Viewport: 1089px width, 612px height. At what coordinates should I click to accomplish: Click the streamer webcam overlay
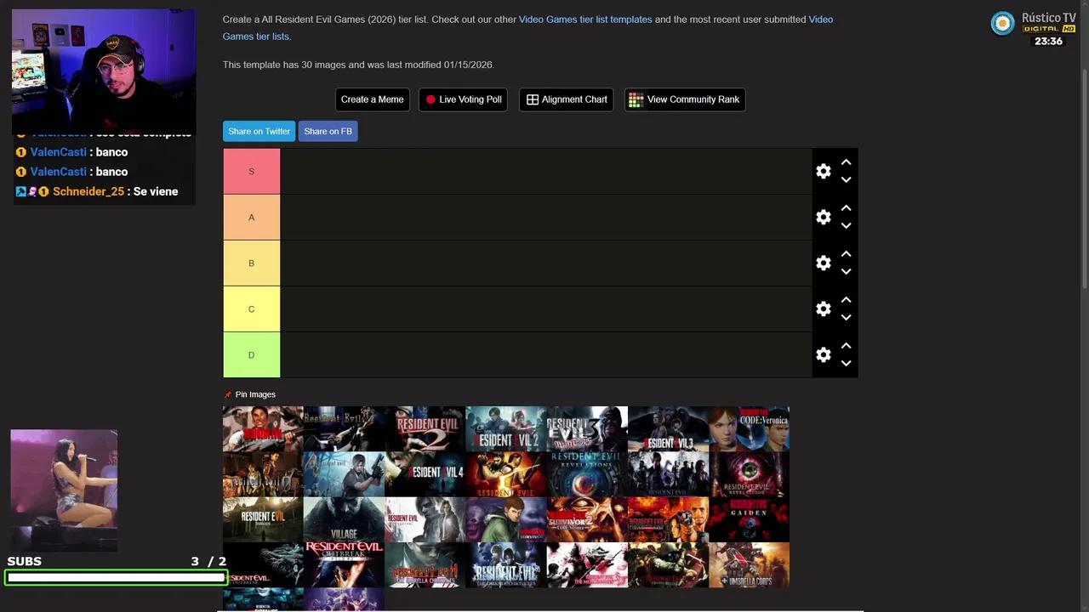click(x=104, y=71)
